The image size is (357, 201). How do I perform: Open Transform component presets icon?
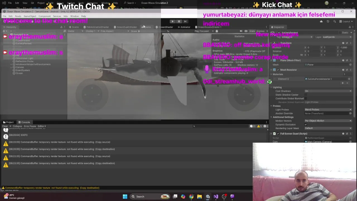[x=347, y=43]
